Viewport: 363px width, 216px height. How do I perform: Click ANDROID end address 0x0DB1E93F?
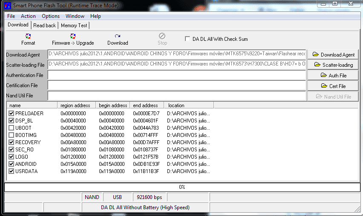coord(147,164)
